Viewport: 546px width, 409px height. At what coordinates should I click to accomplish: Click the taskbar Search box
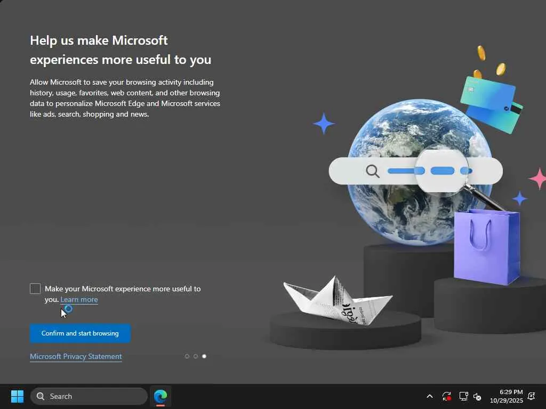tap(89, 396)
